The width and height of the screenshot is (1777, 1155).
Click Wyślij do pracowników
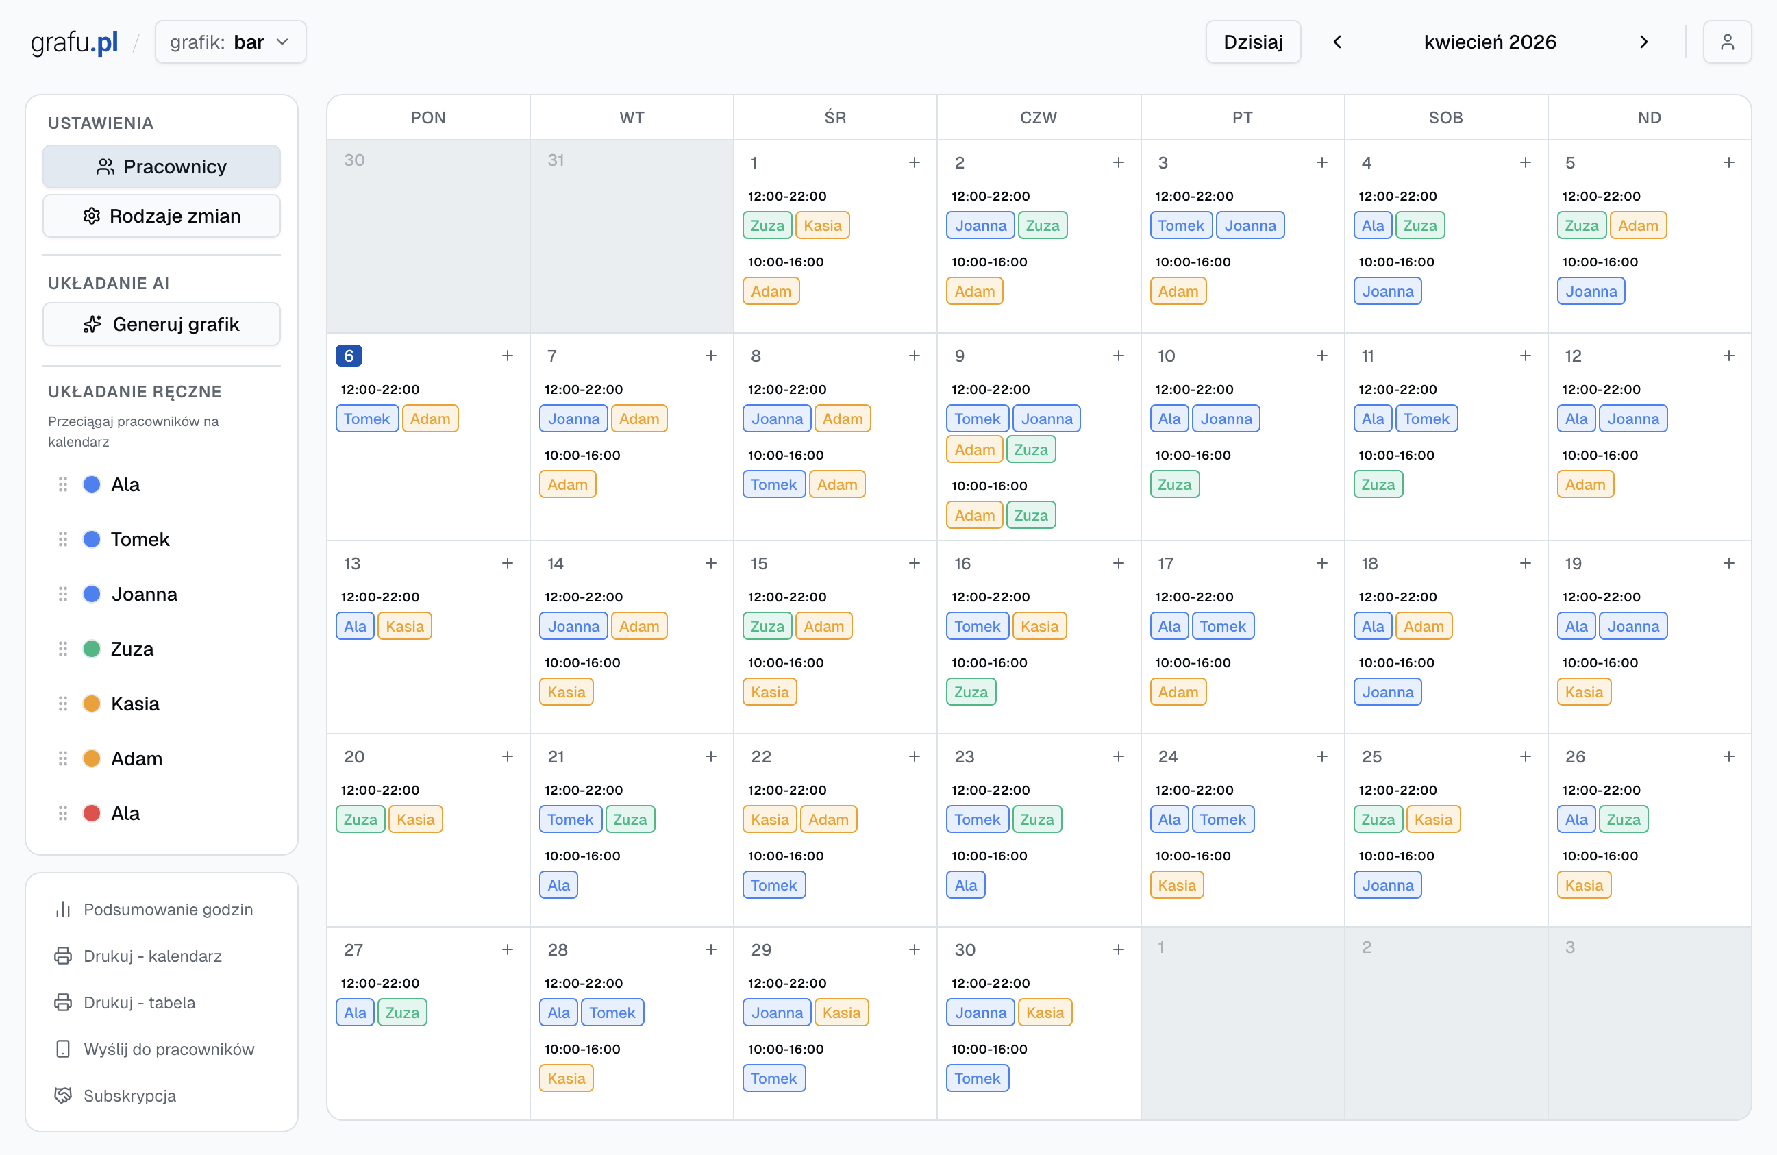(169, 1048)
